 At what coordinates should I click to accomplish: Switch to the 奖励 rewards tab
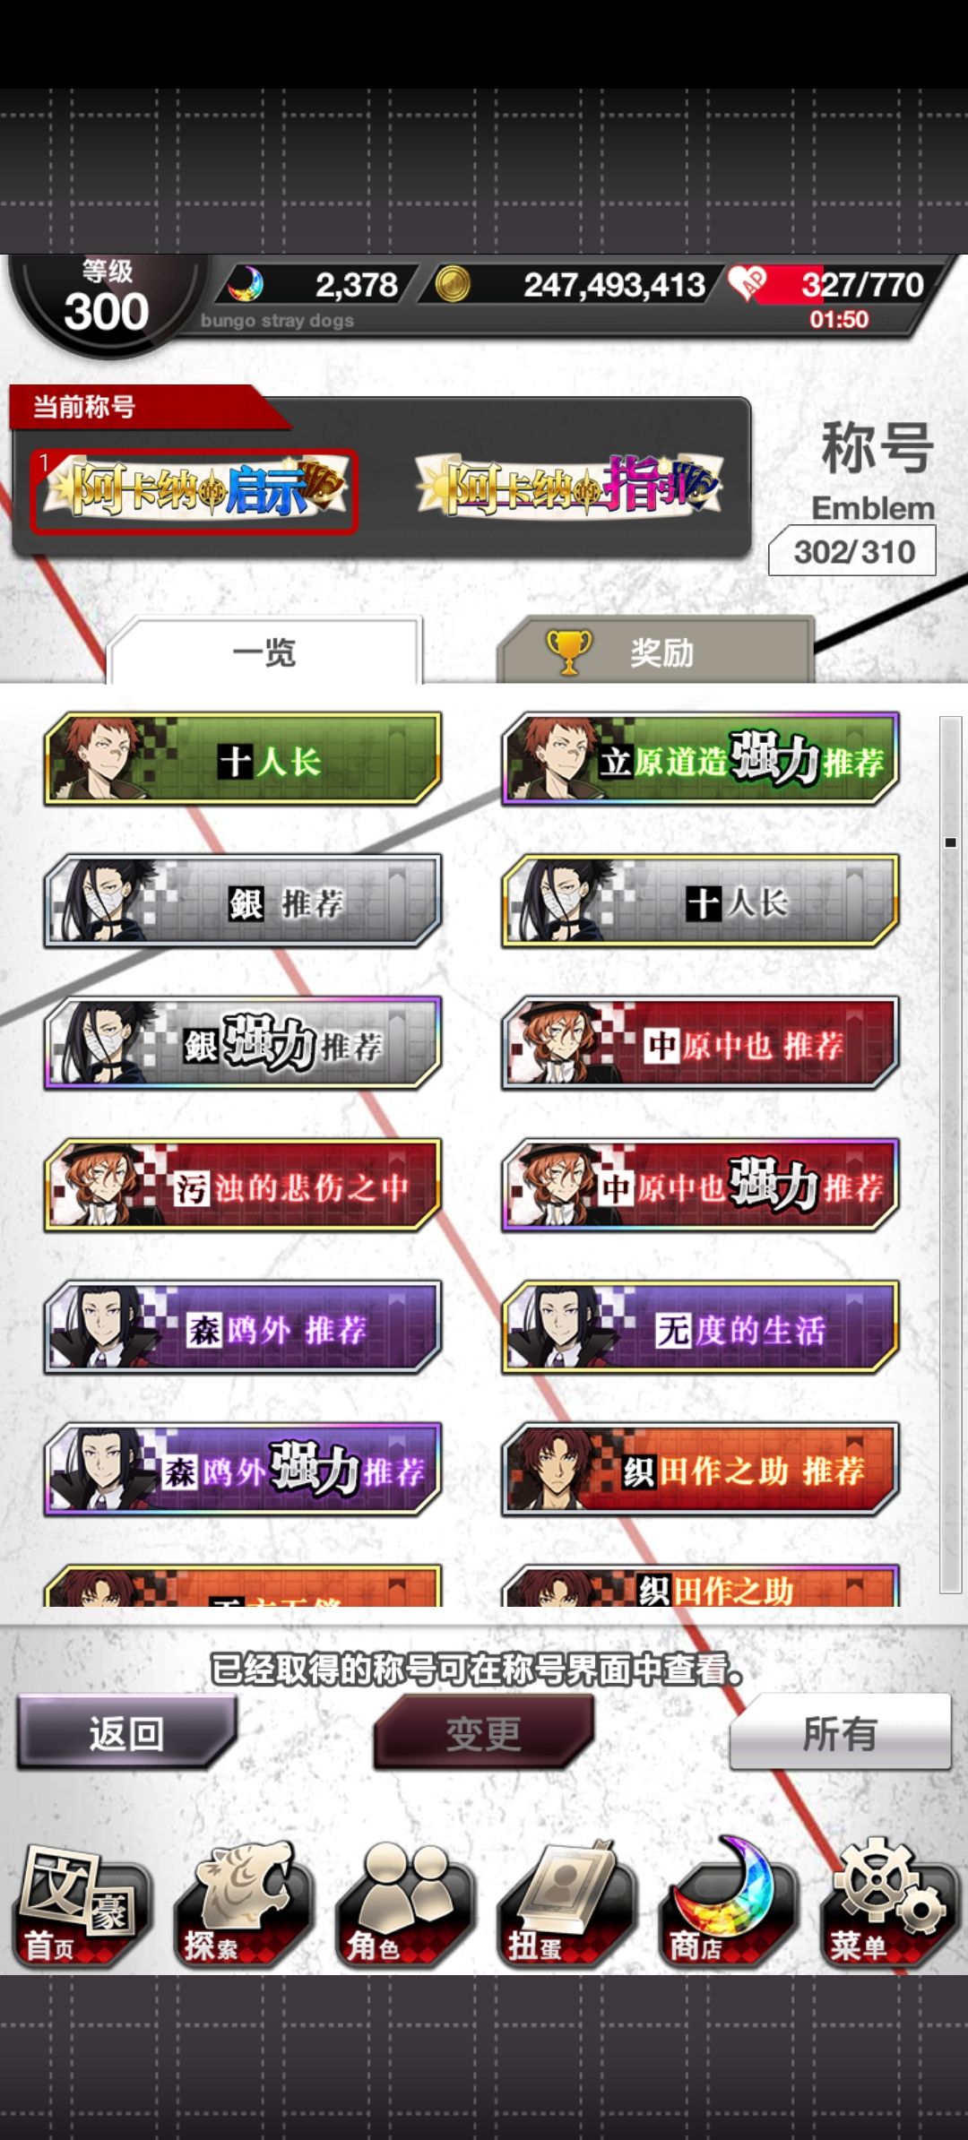point(656,651)
